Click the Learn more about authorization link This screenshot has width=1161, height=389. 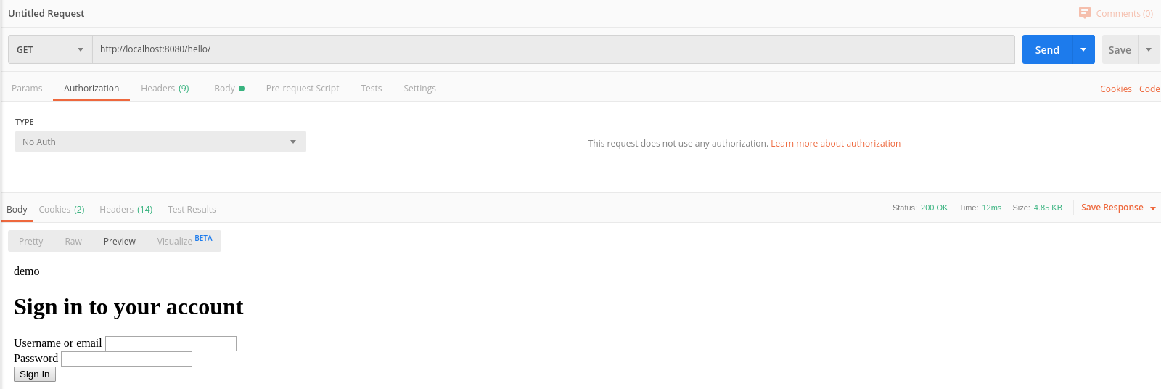pyautogui.click(x=835, y=144)
